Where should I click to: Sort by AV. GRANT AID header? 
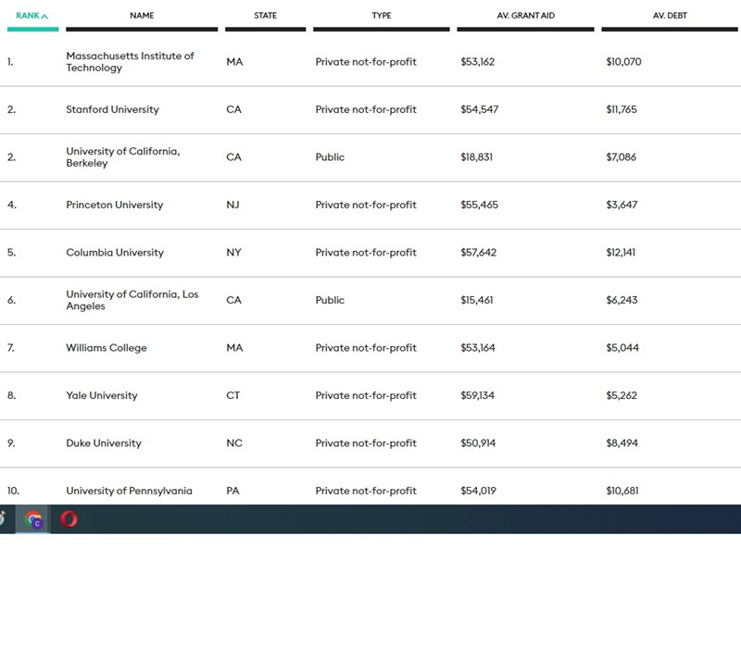pyautogui.click(x=525, y=16)
